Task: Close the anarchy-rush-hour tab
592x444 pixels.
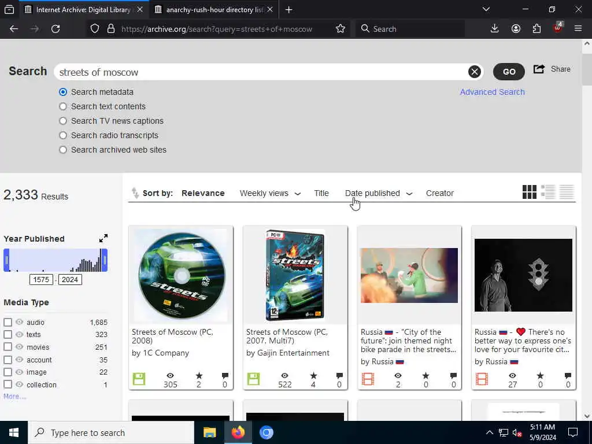Action: click(270, 9)
